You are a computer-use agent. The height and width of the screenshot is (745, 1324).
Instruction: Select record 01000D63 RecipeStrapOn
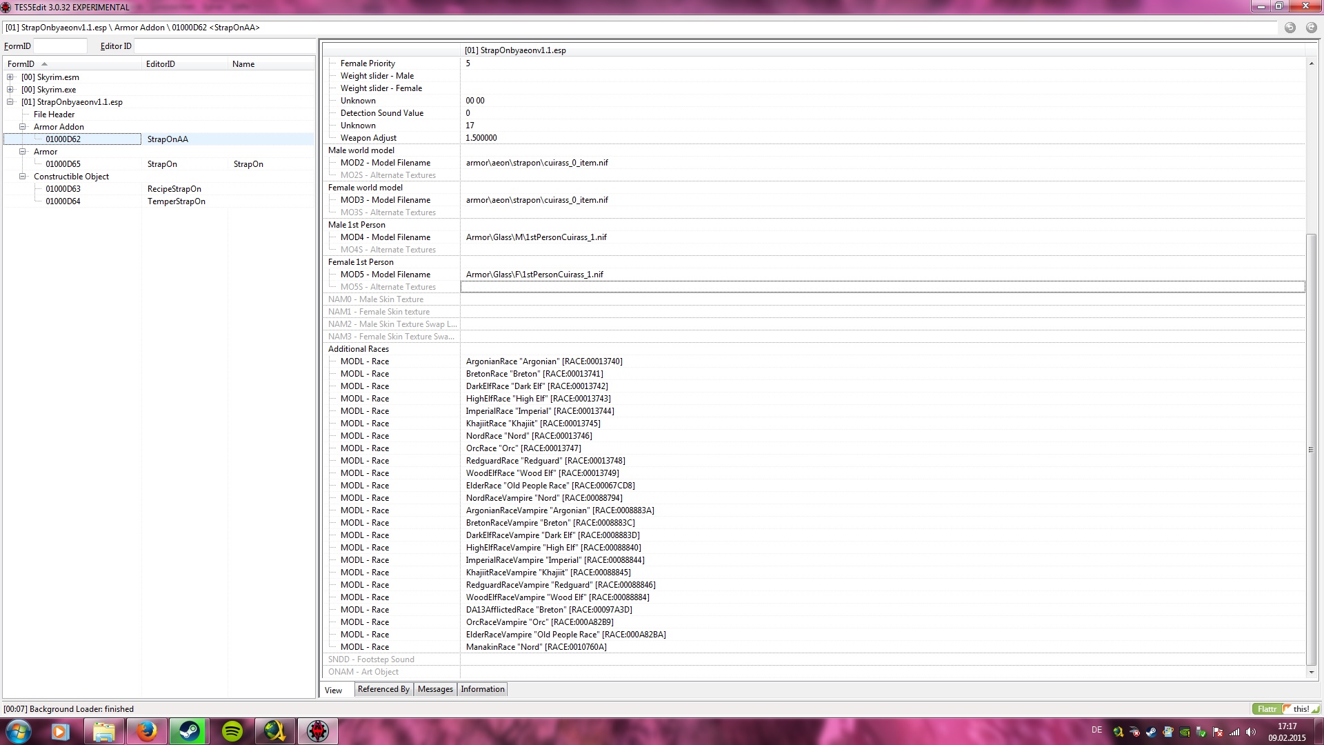(x=159, y=189)
